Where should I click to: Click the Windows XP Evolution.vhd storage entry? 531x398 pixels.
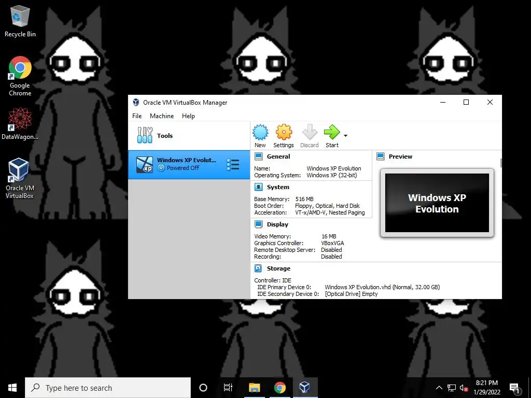pyautogui.click(x=382, y=287)
